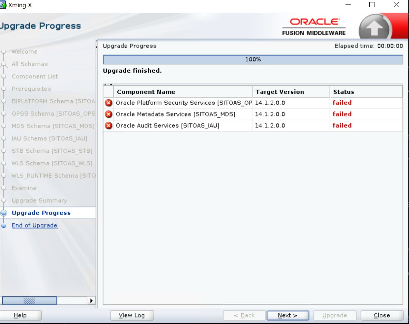The height and width of the screenshot is (324, 409).
Task: Click failed status for Audit Services
Action: coord(342,125)
